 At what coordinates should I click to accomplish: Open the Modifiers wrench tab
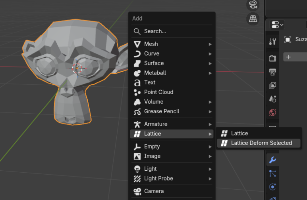[x=272, y=160]
